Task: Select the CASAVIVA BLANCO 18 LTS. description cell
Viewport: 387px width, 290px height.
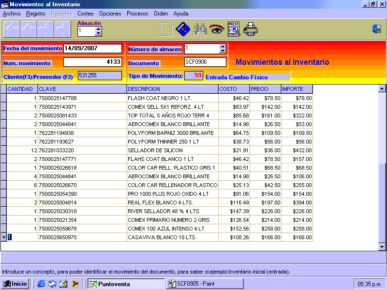Action: [172, 237]
